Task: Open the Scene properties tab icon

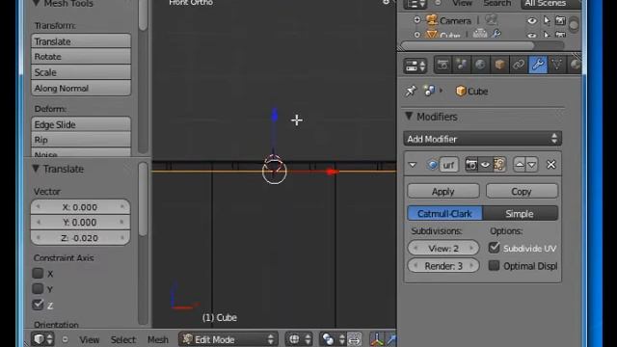Action: 462,65
